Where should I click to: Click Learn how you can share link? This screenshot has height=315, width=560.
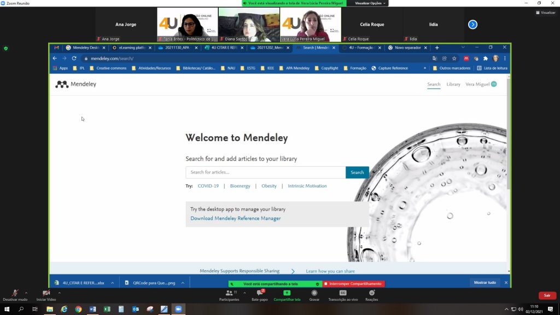pyautogui.click(x=330, y=271)
